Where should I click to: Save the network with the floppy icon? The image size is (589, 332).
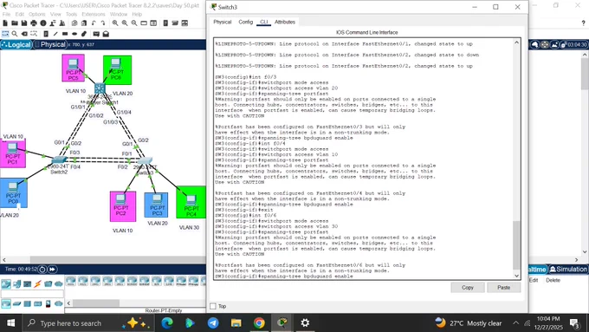pos(24,23)
